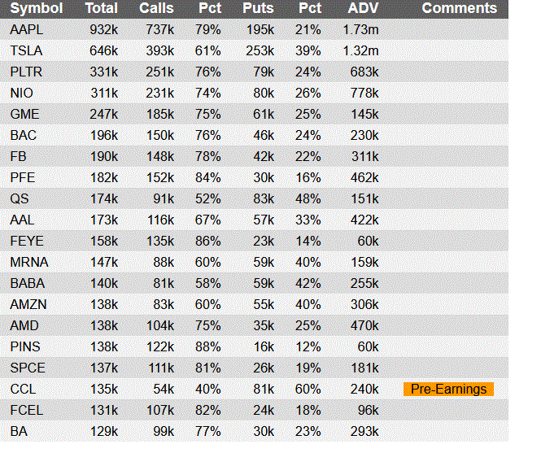Click the SPCE ticker symbol
Image resolution: width=541 pixels, height=453 pixels.
click(28, 368)
